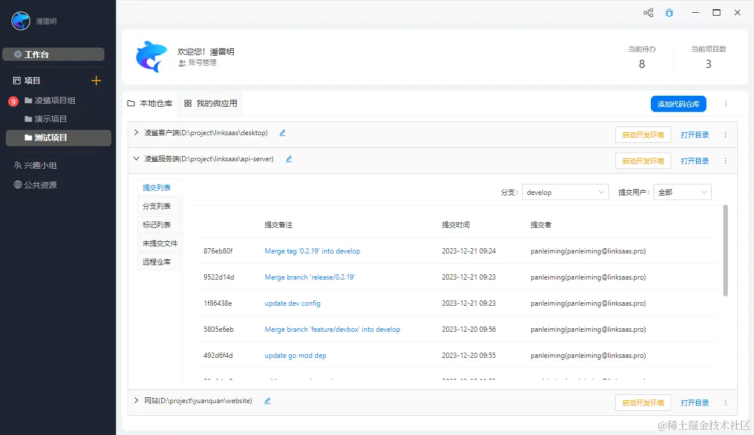The image size is (754, 435).
Task: Click the folder icon of 凌鲨项目组
Action: point(28,100)
